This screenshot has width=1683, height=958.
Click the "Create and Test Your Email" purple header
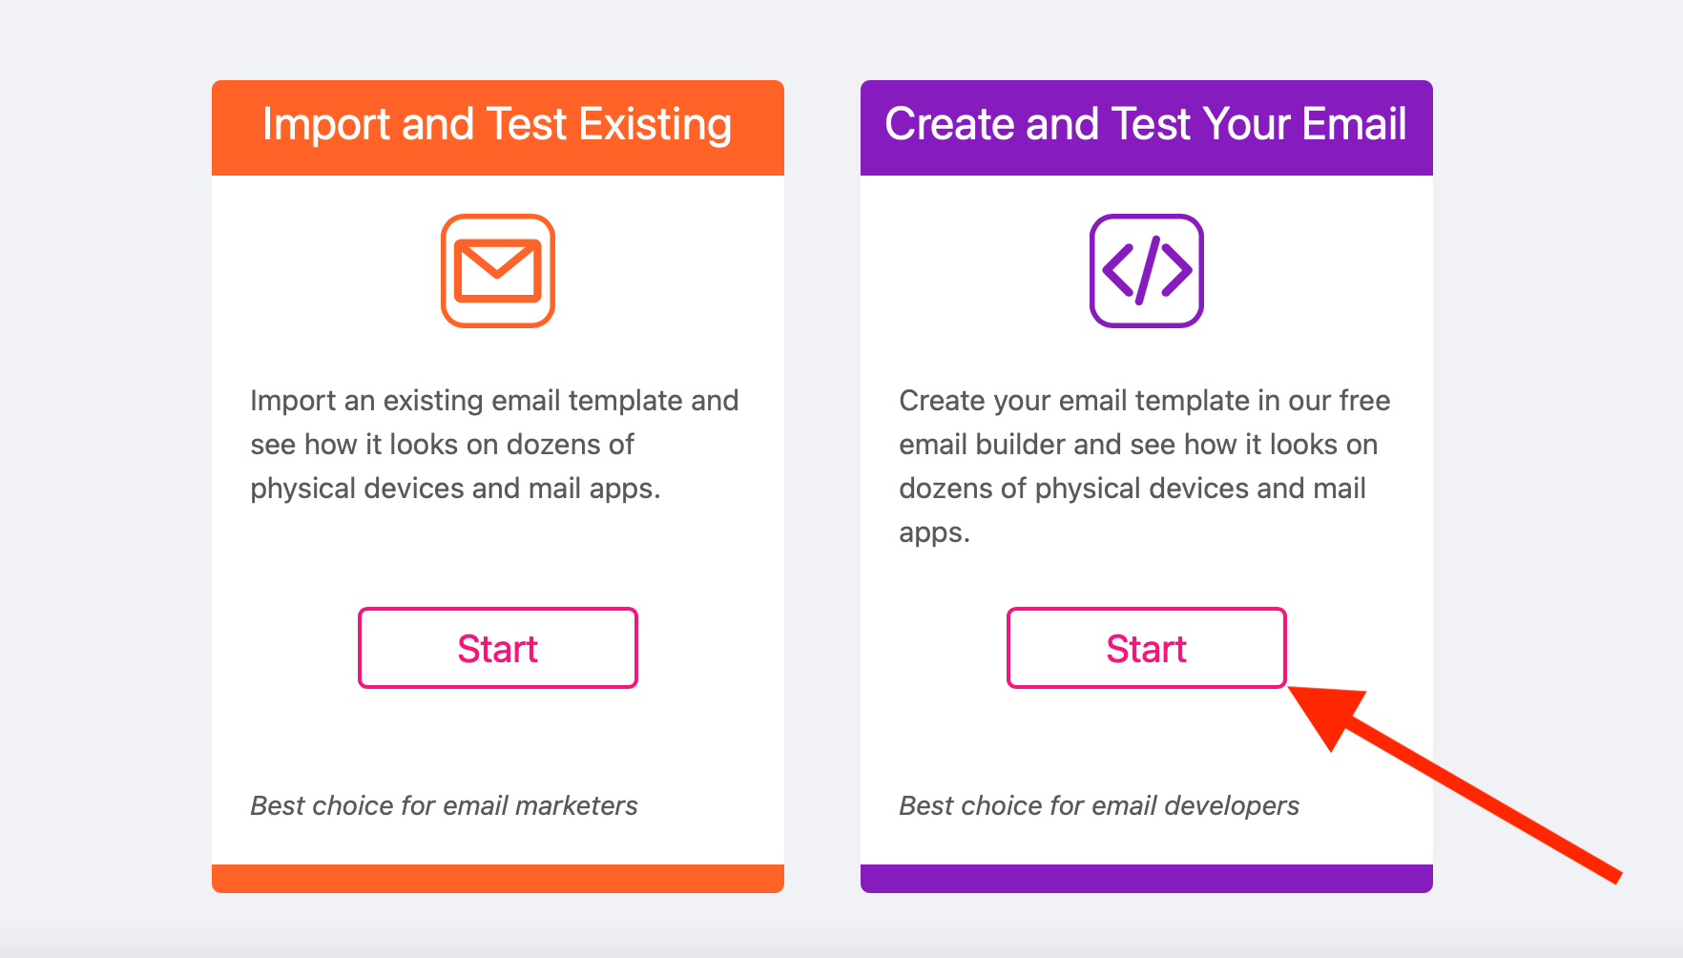[x=1147, y=128]
